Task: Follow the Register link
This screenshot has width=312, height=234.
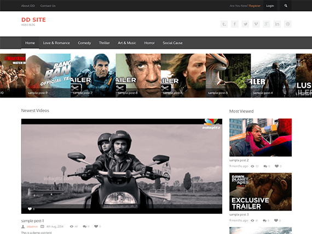Action: coord(255,6)
